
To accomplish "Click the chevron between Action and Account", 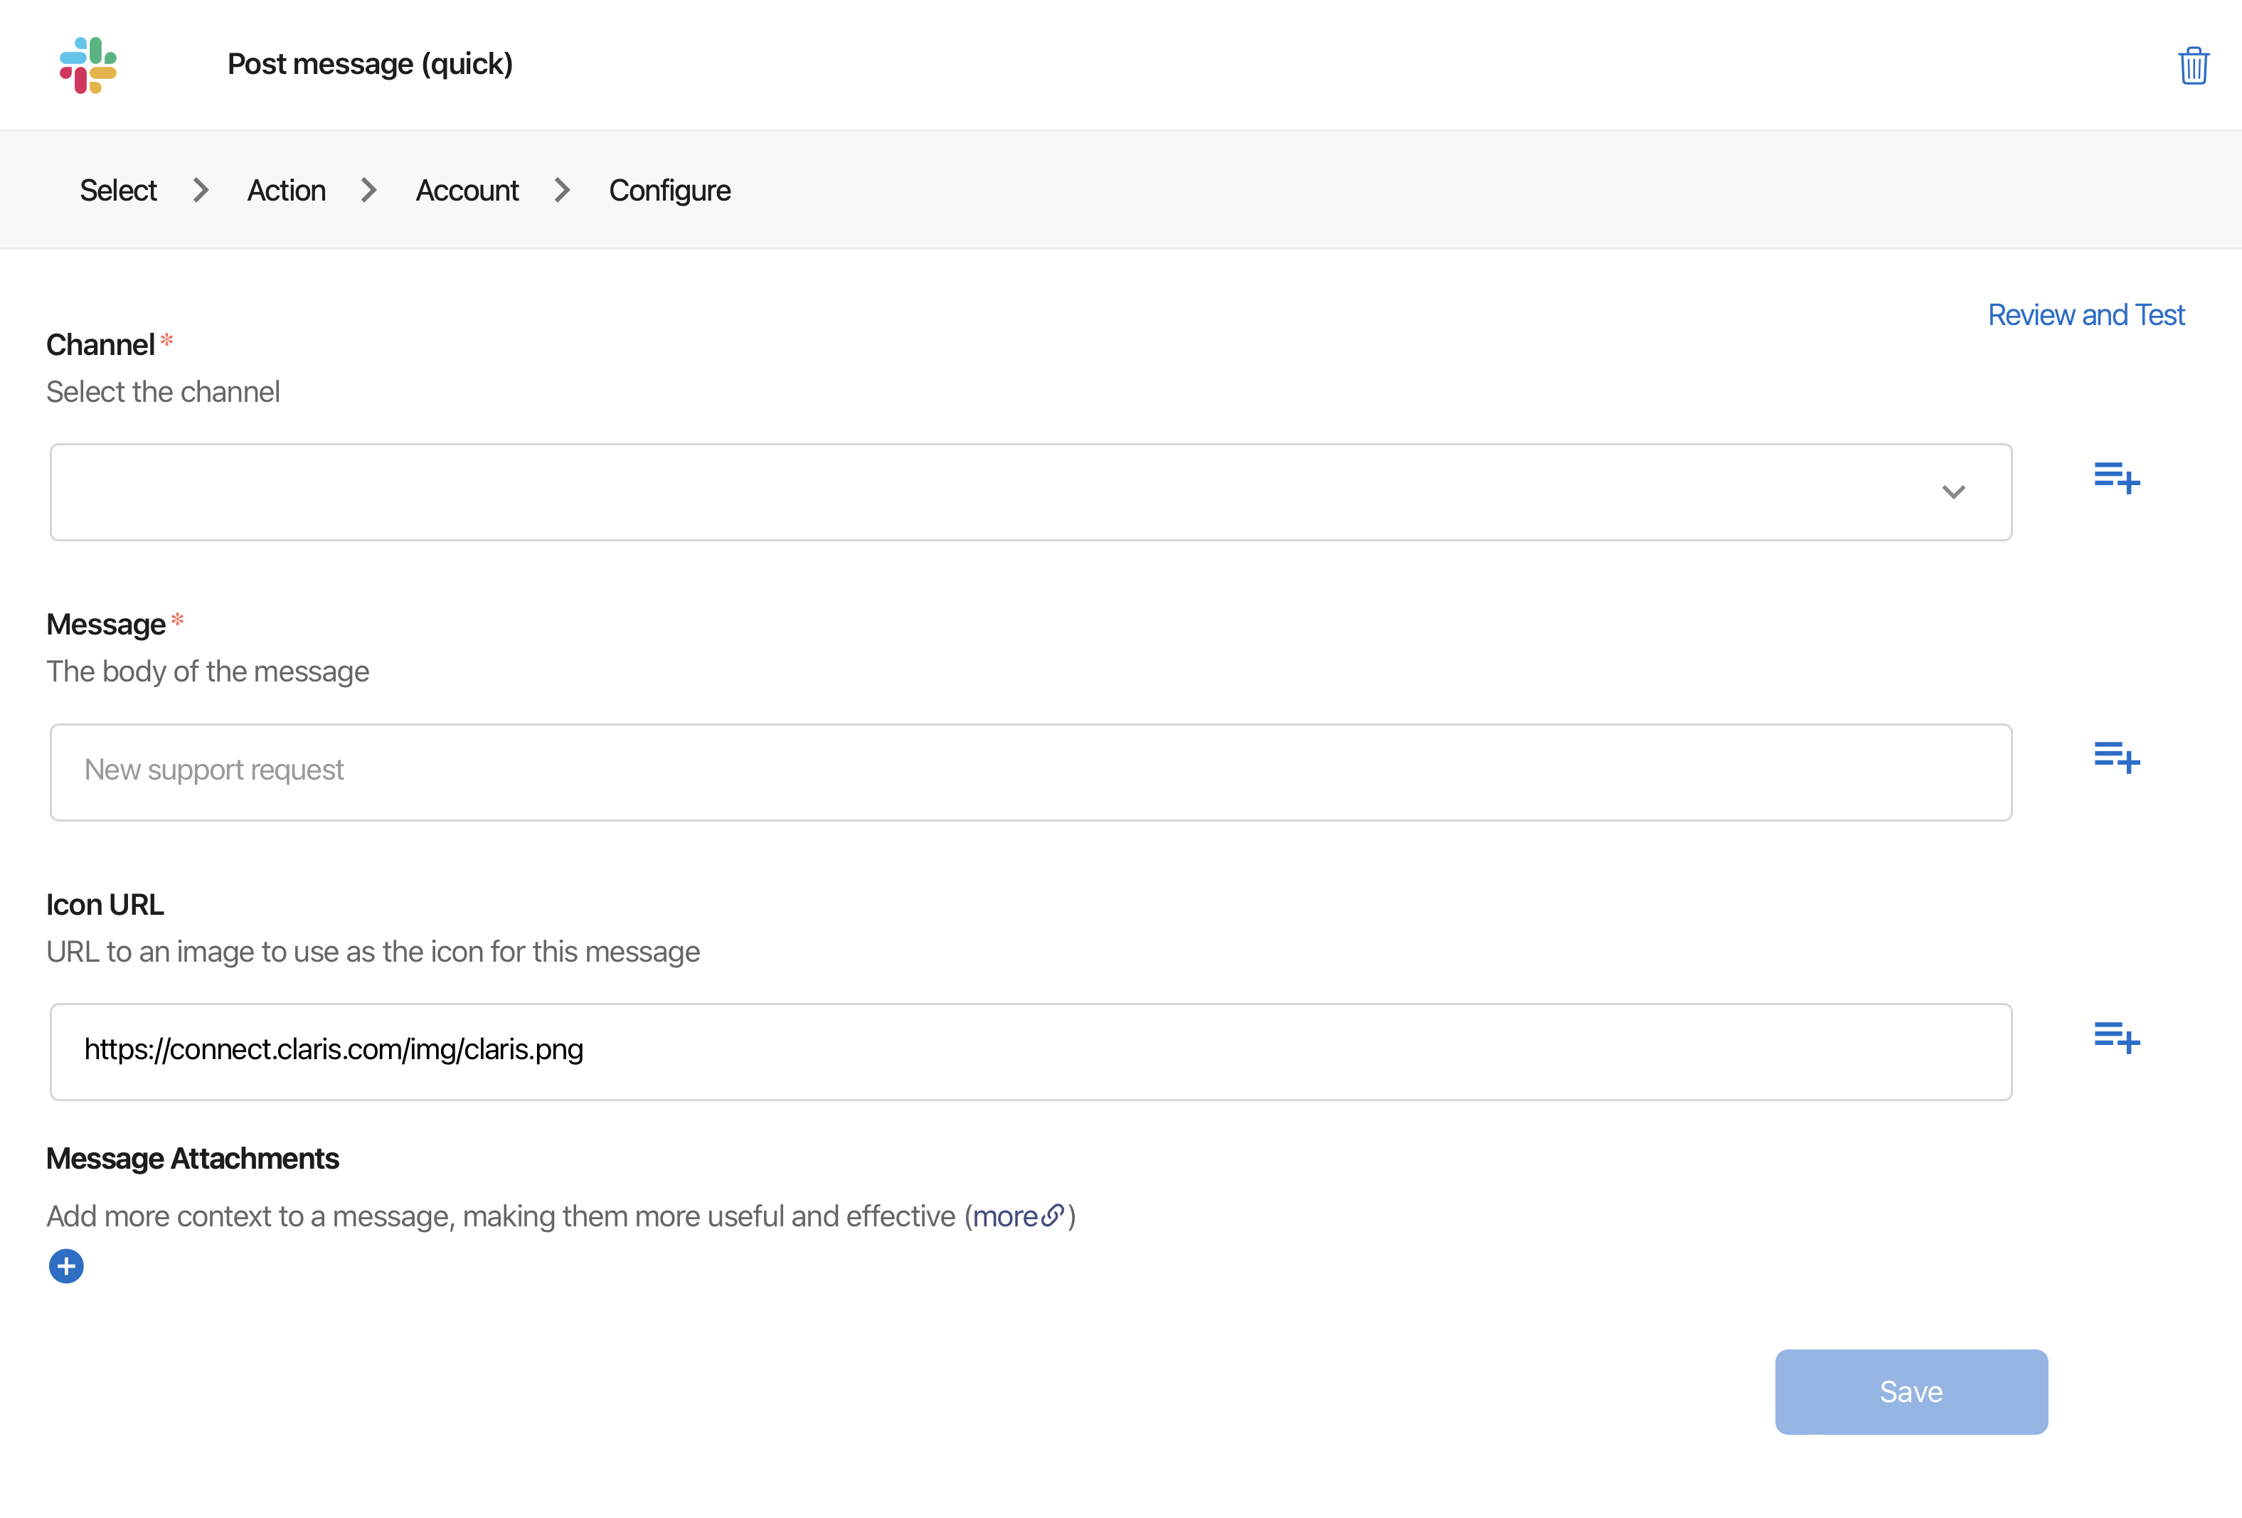I will [369, 190].
